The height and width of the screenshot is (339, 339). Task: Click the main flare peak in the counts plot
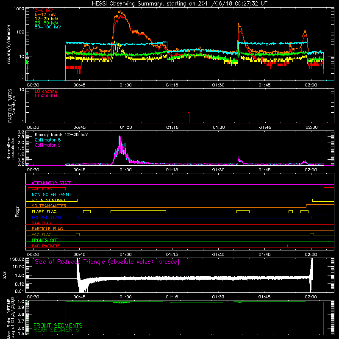pos(120,13)
